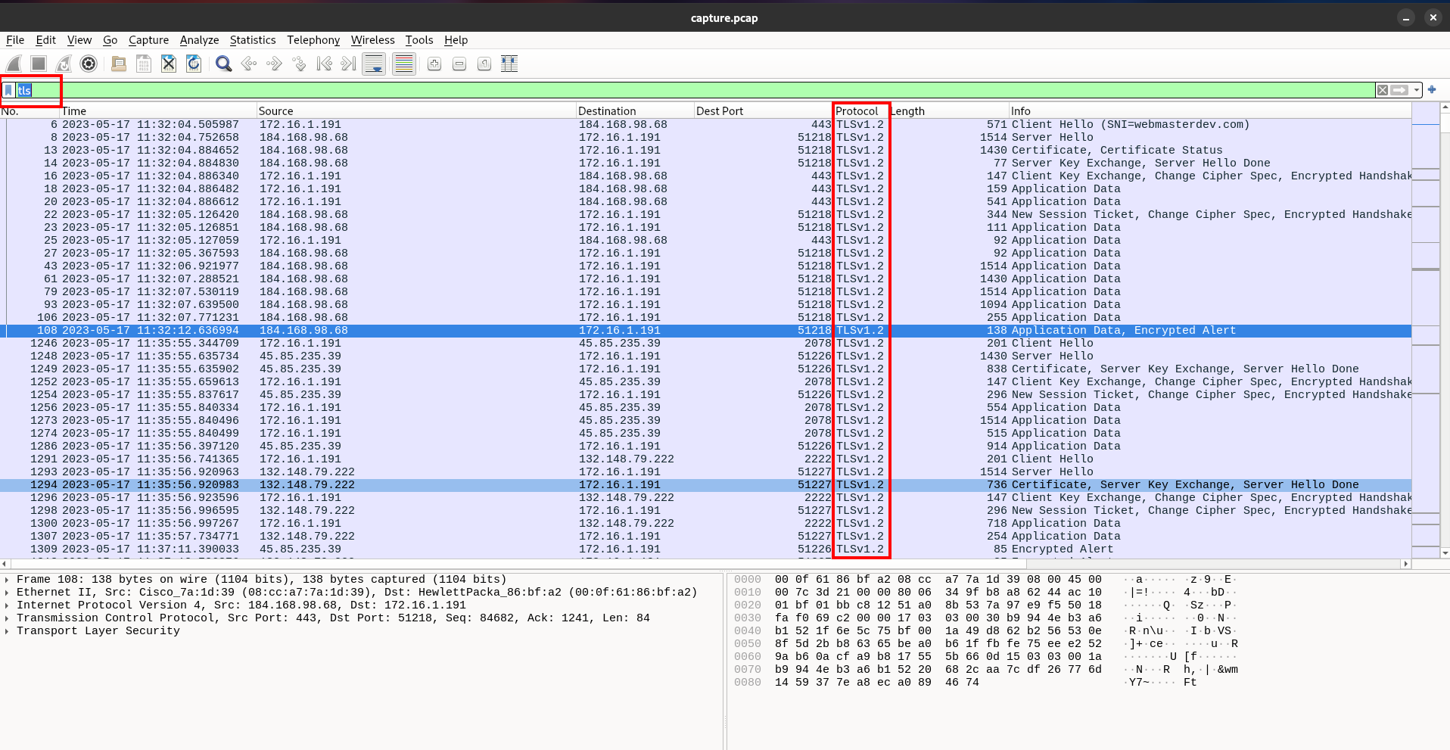Start capturing packets with the shark fin icon
Screen dimensions: 1450x750
click(14, 64)
